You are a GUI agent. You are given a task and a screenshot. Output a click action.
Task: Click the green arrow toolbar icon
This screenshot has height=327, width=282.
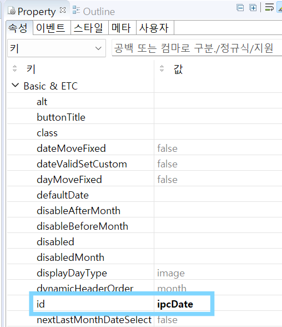(x=269, y=7)
